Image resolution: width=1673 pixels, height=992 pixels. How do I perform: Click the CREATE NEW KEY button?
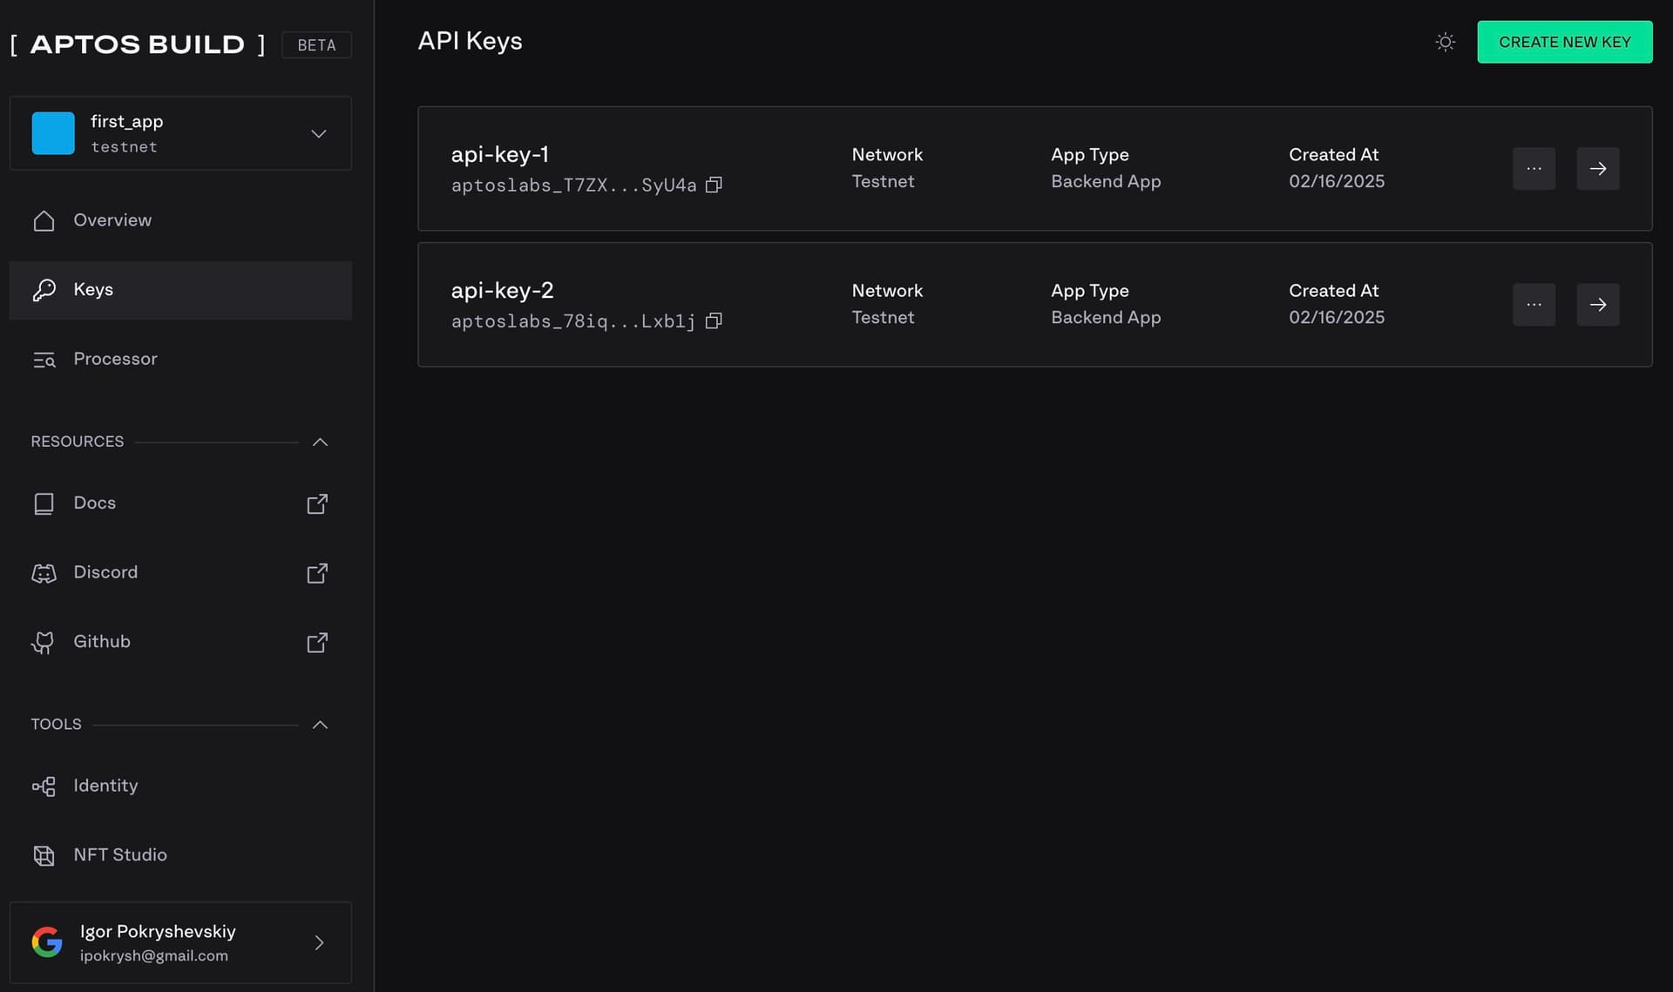coord(1564,42)
